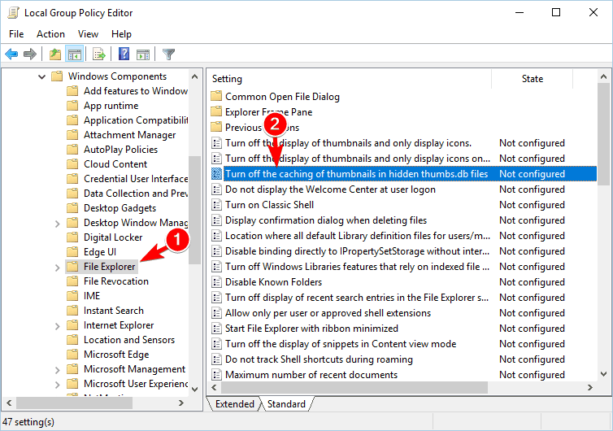Click the Back arrow toolbar icon
The image size is (613, 431).
[11, 54]
